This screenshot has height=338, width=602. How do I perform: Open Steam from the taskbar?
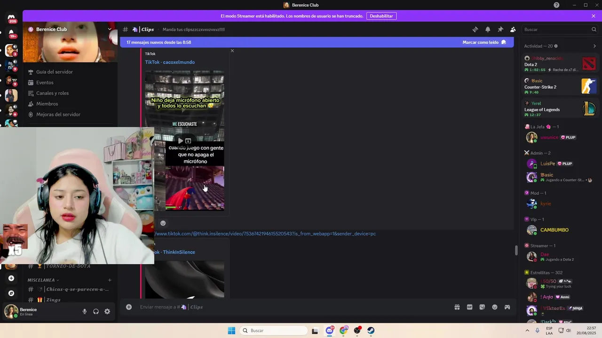pyautogui.click(x=371, y=330)
